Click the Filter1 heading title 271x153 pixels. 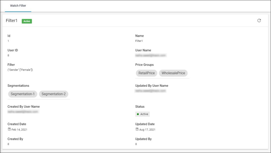click(12, 21)
